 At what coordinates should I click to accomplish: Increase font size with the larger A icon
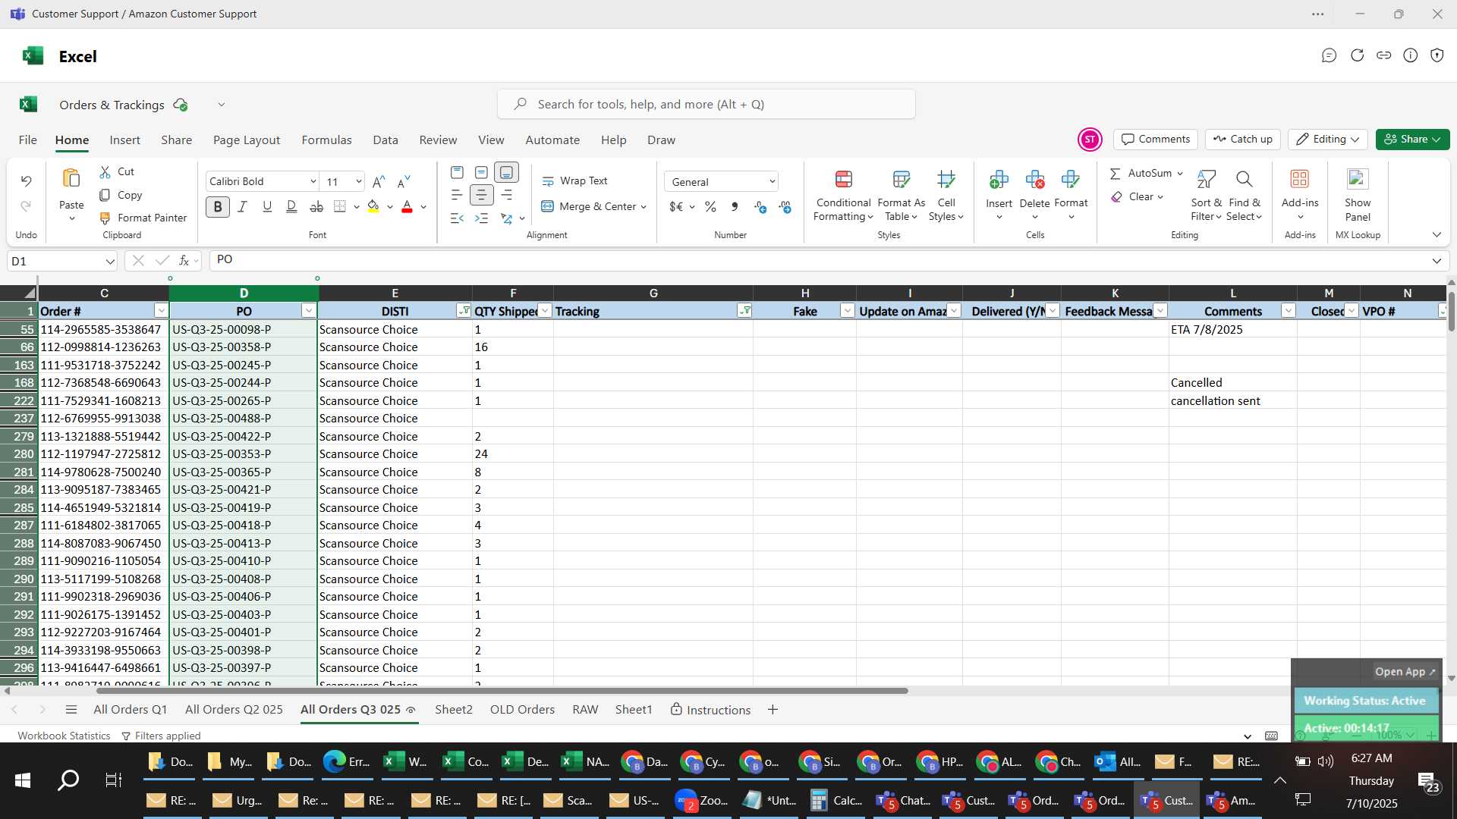click(379, 181)
